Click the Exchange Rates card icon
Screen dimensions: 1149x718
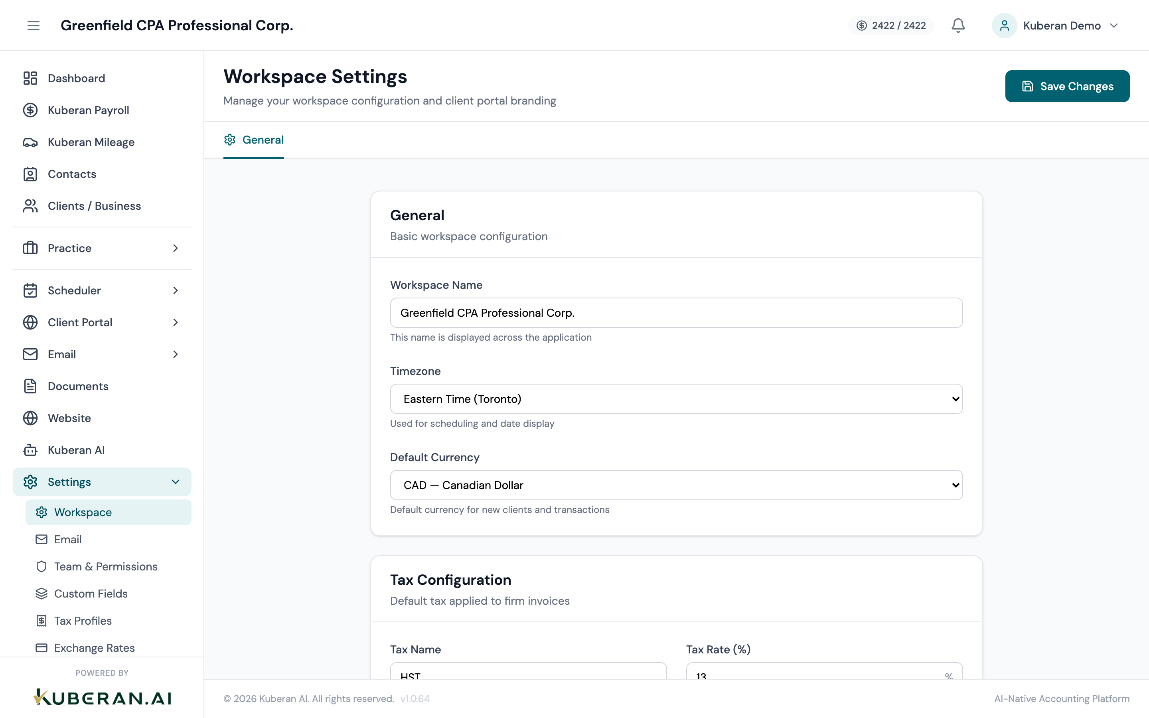pyautogui.click(x=42, y=648)
